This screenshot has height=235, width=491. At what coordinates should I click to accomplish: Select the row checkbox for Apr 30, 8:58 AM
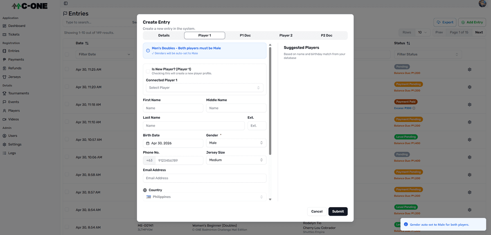(x=67, y=175)
